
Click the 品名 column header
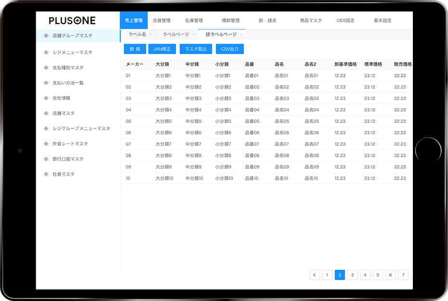280,64
